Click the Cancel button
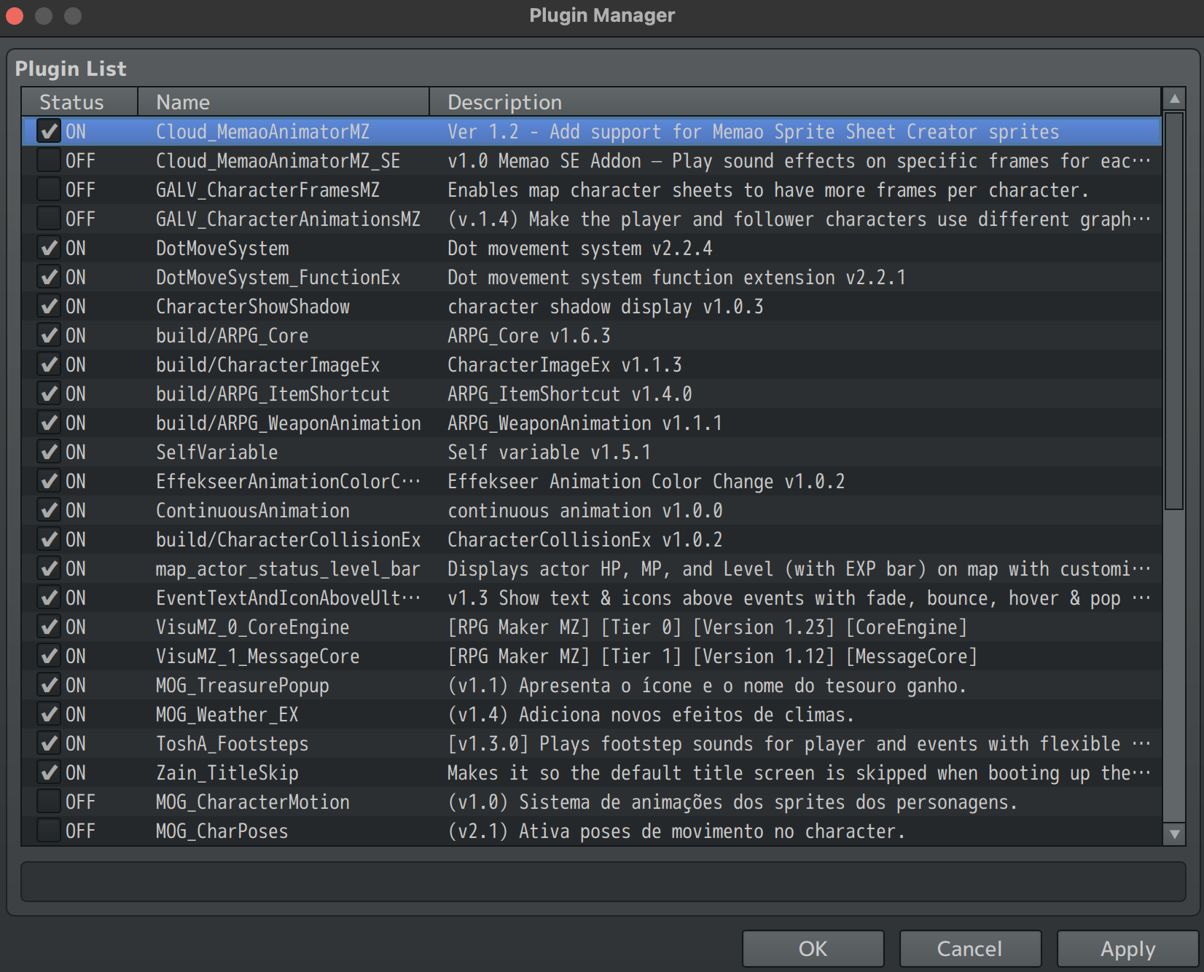1204x972 pixels. [x=969, y=949]
